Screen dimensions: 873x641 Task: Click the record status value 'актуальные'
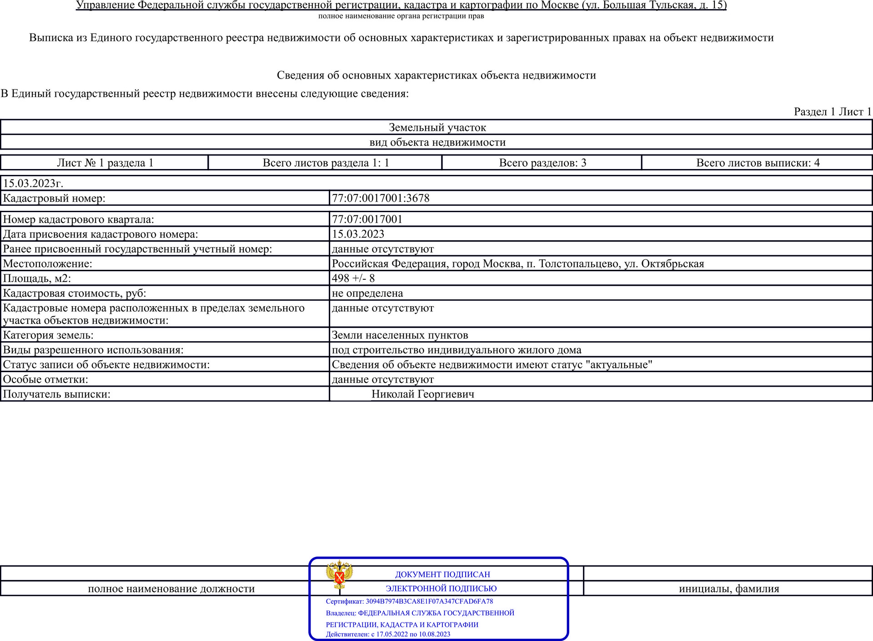tap(492, 365)
